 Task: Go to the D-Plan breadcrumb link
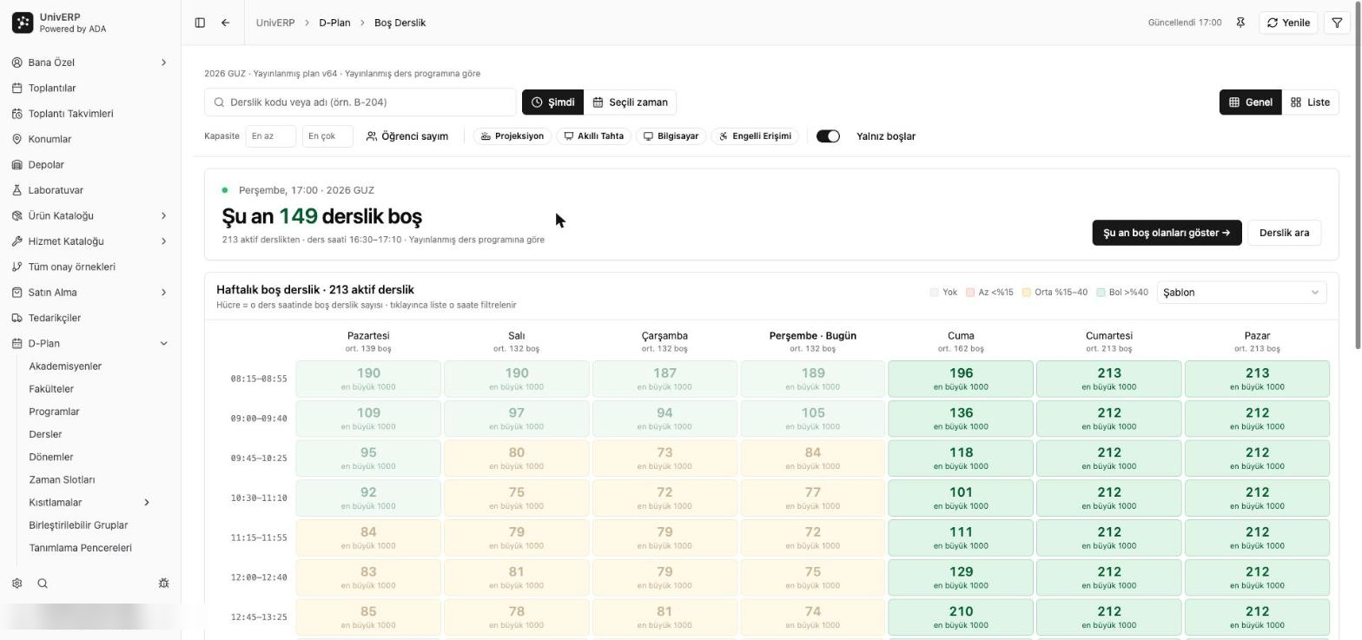pyautogui.click(x=334, y=23)
